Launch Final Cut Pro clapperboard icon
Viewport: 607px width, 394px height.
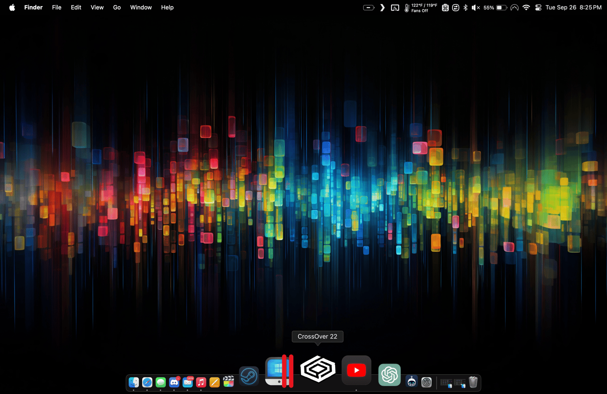point(229,381)
